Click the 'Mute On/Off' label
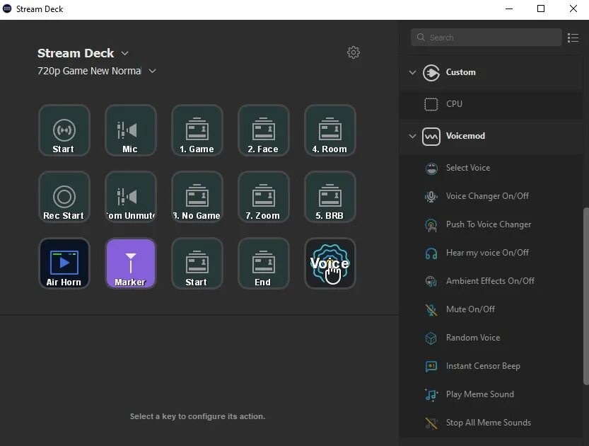This screenshot has width=589, height=446. pyautogui.click(x=470, y=309)
